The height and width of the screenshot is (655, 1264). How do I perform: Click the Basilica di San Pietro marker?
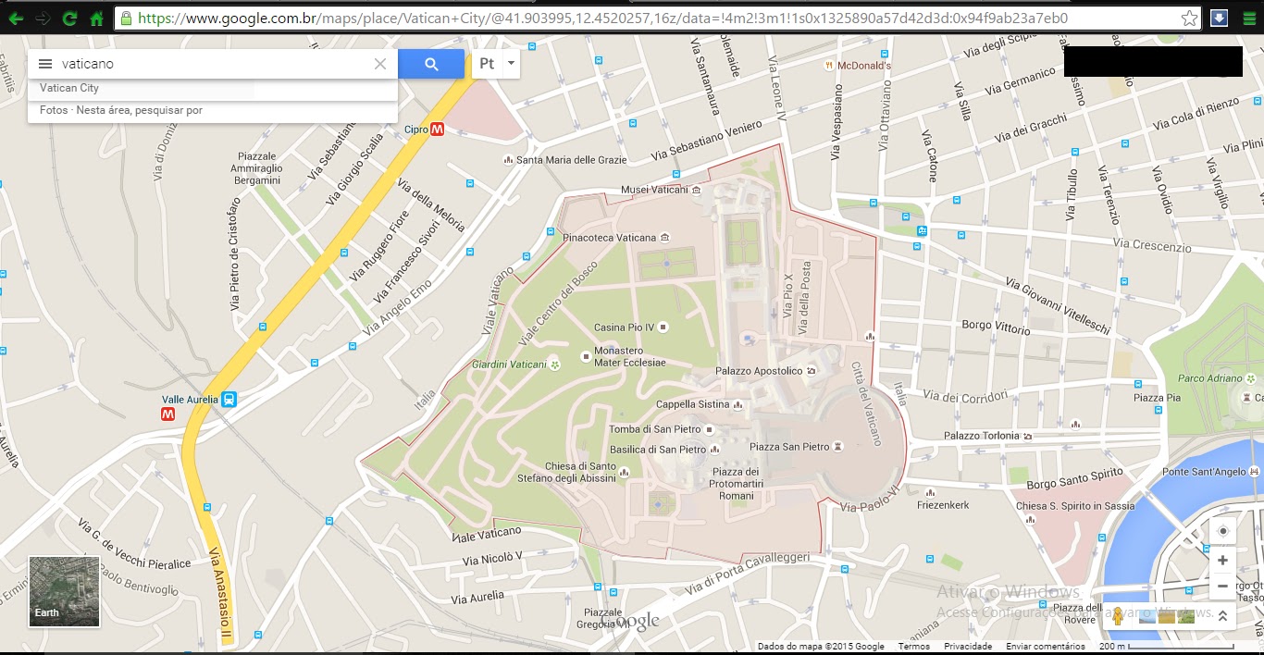point(715,450)
